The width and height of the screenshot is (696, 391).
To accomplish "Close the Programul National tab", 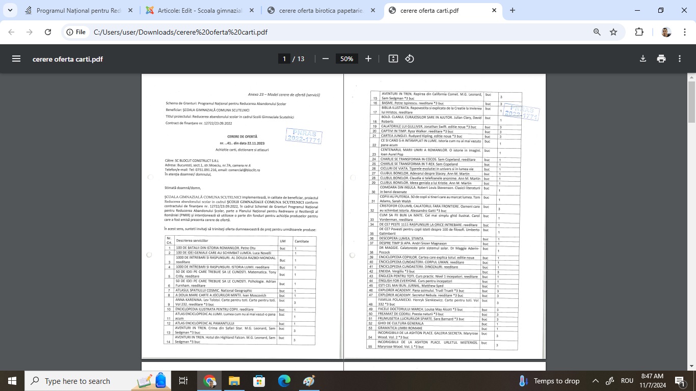I will 131,10.
